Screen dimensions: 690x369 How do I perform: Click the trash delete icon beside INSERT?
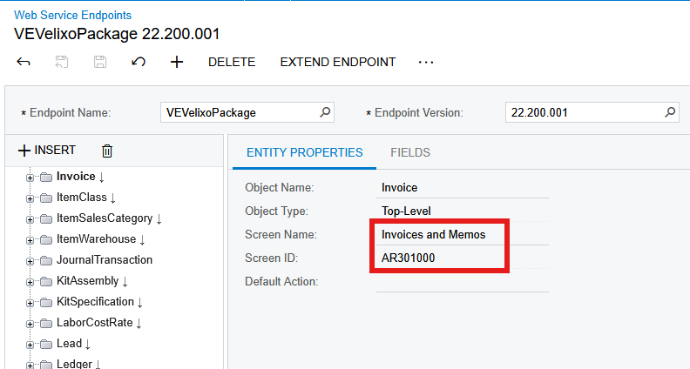click(x=107, y=151)
